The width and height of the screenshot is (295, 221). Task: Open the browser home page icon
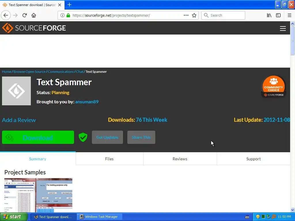[x=34, y=15]
